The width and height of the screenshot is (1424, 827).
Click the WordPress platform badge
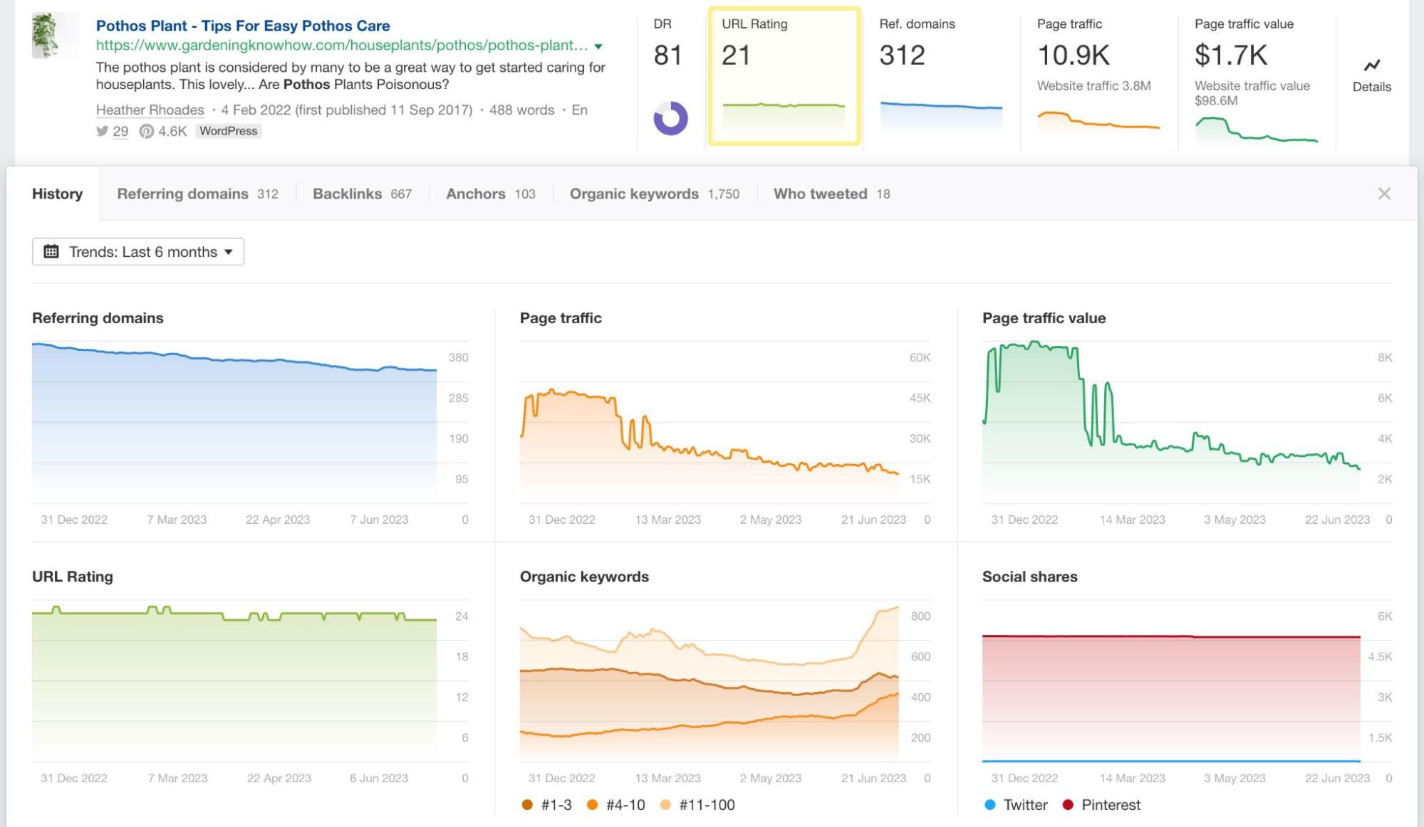(x=228, y=131)
